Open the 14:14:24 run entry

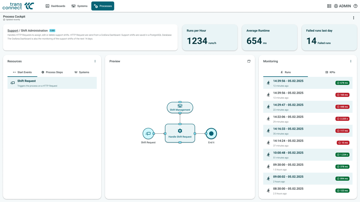[x=308, y=143]
